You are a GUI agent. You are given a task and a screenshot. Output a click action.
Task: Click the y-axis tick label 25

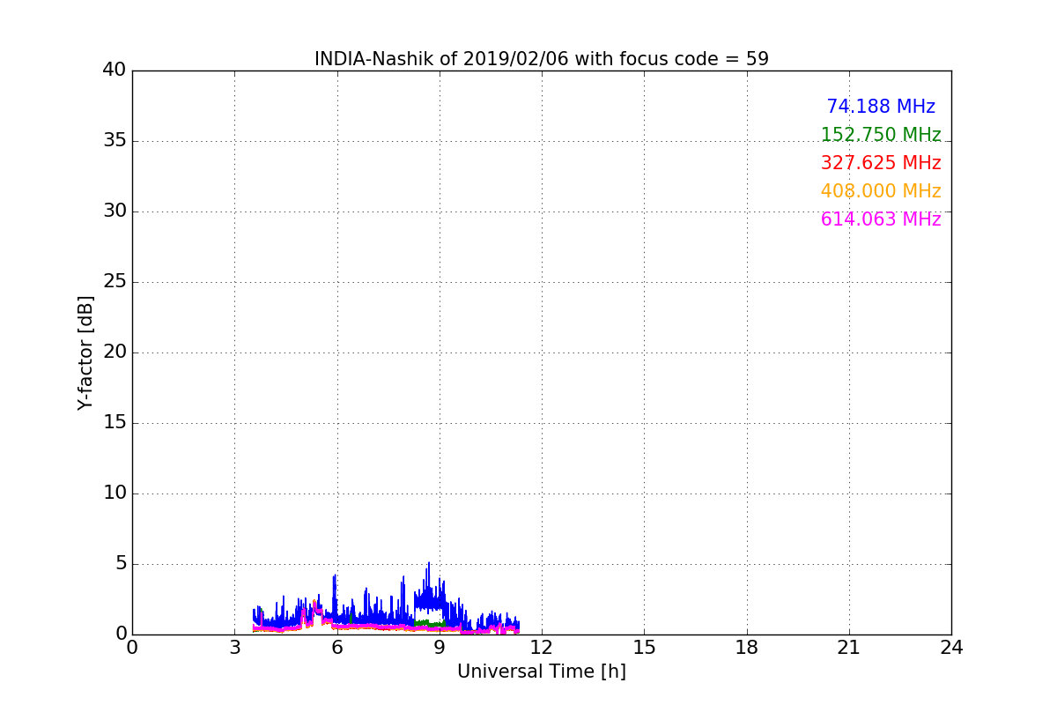(x=115, y=282)
